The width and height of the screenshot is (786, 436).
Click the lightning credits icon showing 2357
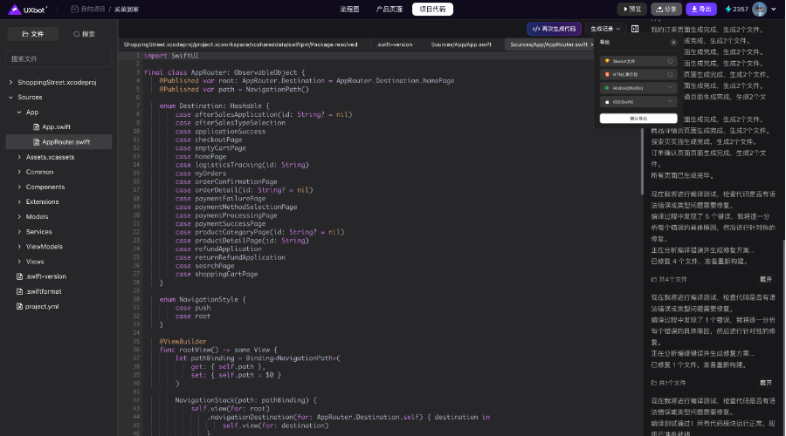point(728,9)
